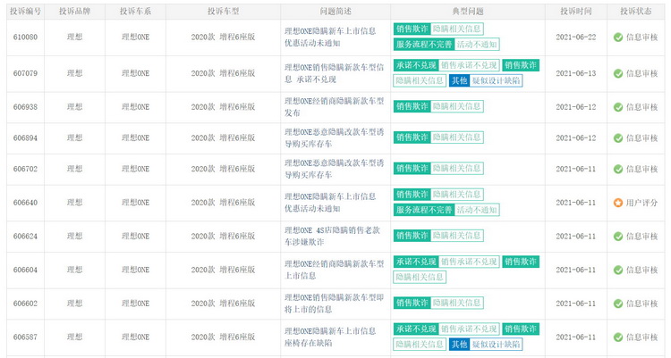Click 隐瞒相关信息 tag in row 606702
Screen dimensions: 671x358
coord(456,169)
